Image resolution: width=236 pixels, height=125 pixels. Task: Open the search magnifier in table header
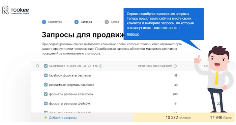(x=38, y=66)
